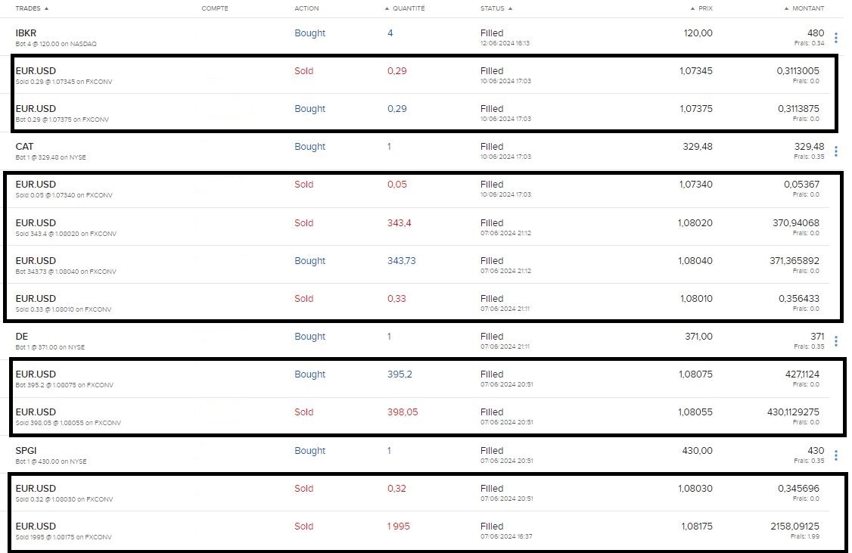The height and width of the screenshot is (553, 852).
Task: Open EUR.USD sold 1995 trade row
Action: (x=421, y=530)
